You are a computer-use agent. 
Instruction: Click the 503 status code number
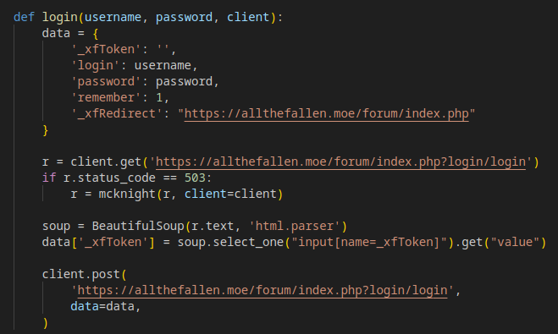pos(195,178)
